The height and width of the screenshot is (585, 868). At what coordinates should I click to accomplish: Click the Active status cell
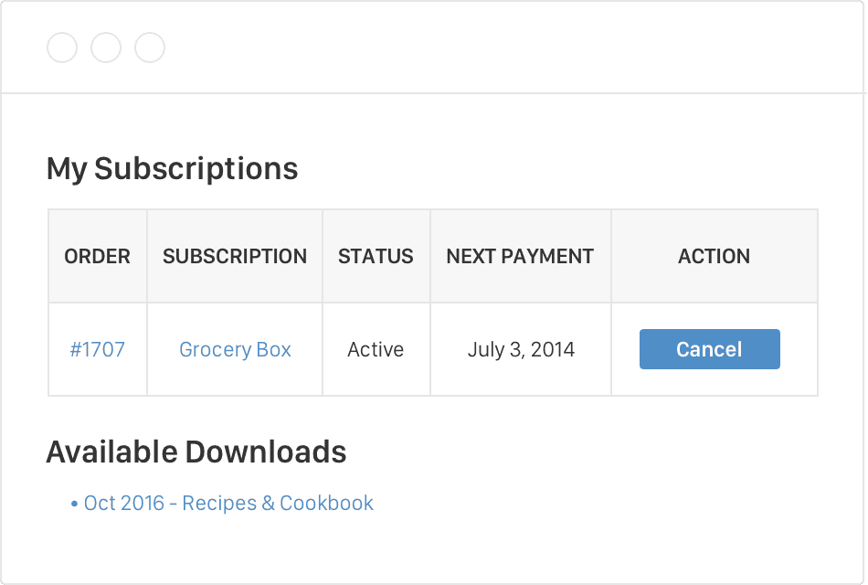pyautogui.click(x=376, y=349)
